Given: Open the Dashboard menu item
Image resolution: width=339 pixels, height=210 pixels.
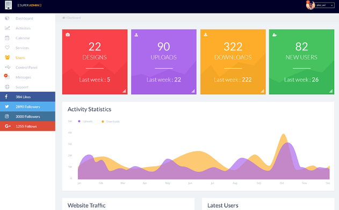Looking at the screenshot, I should click(28, 18).
